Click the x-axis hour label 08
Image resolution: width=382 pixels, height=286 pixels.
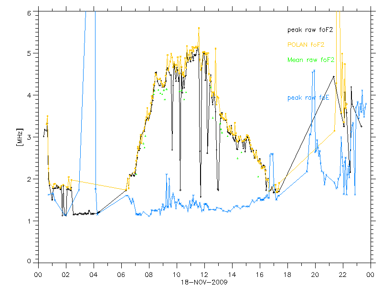click(149, 275)
